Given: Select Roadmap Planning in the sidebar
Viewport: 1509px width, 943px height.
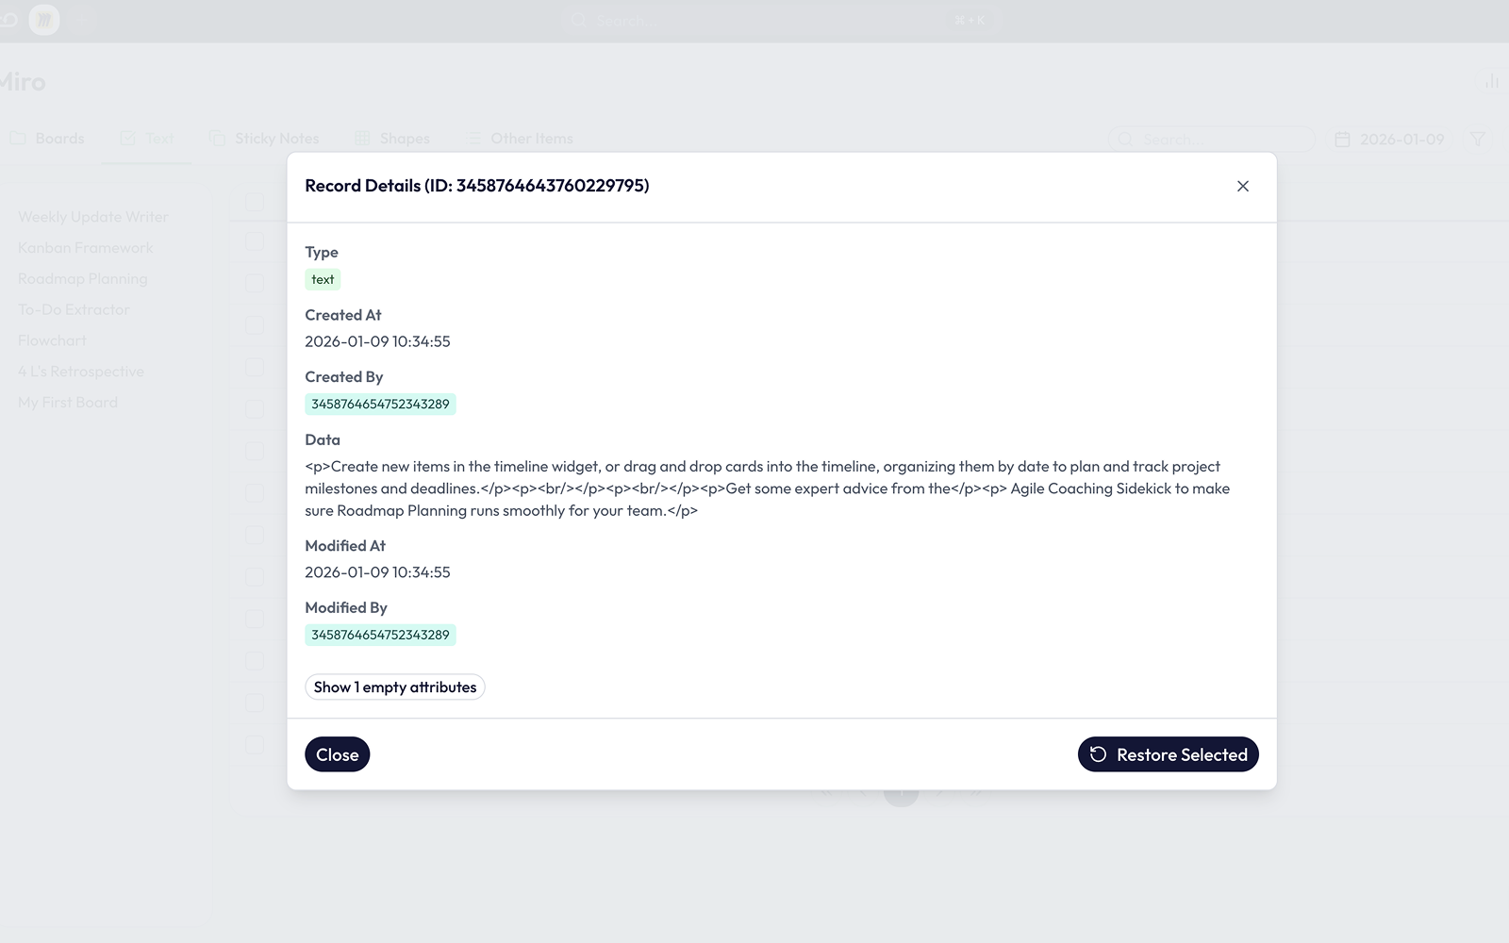Looking at the screenshot, I should pyautogui.click(x=83, y=278).
